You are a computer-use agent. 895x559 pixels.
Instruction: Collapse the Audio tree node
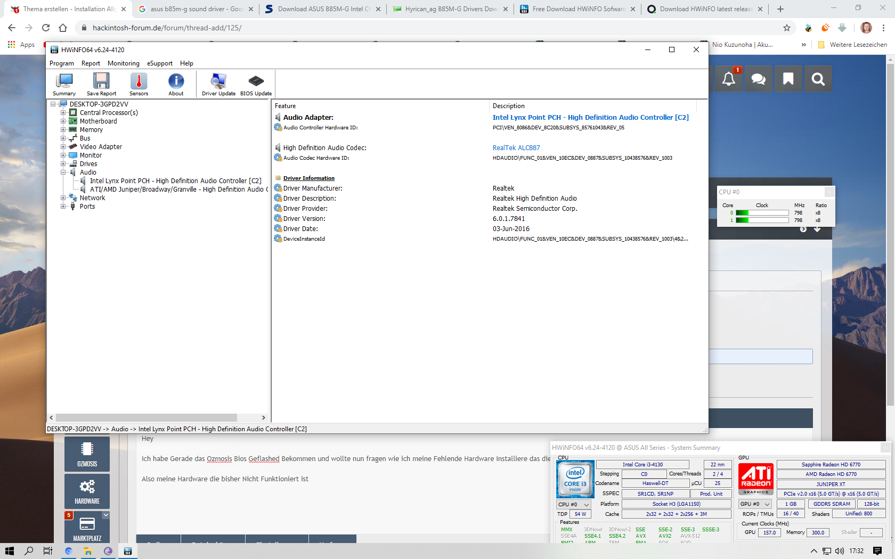point(63,172)
